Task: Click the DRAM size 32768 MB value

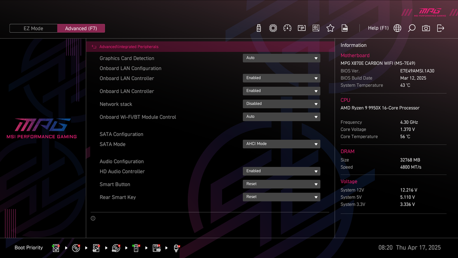Action: [x=410, y=160]
